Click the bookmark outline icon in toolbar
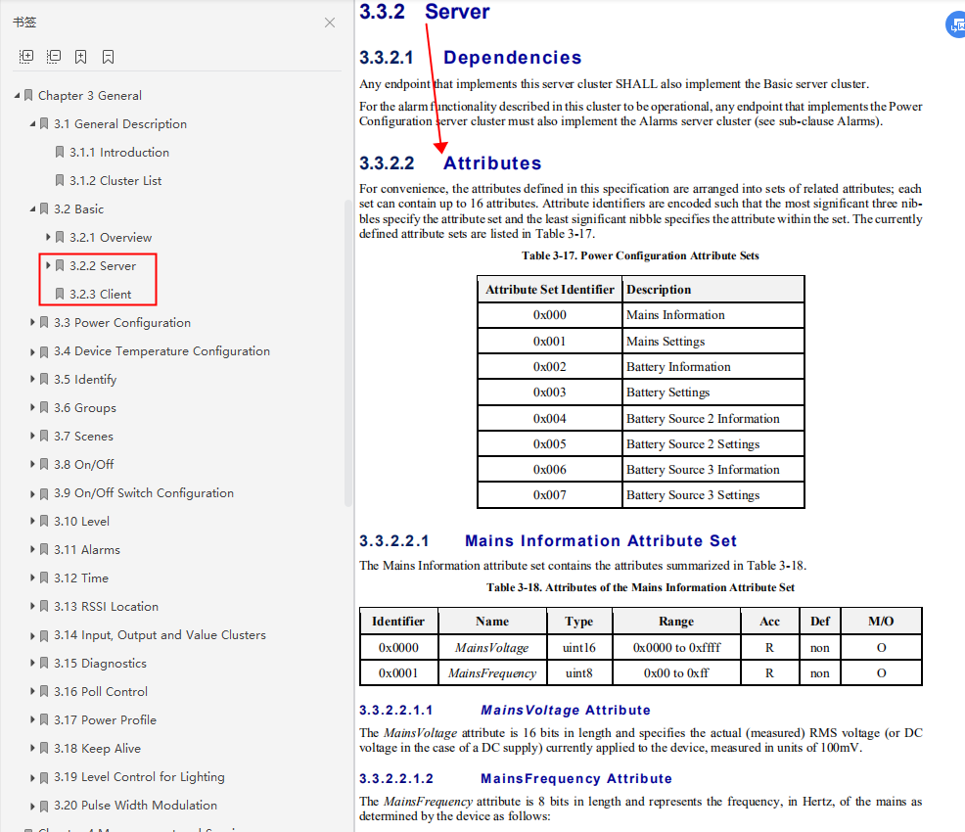Viewport: 965px width, 832px height. coord(109,57)
